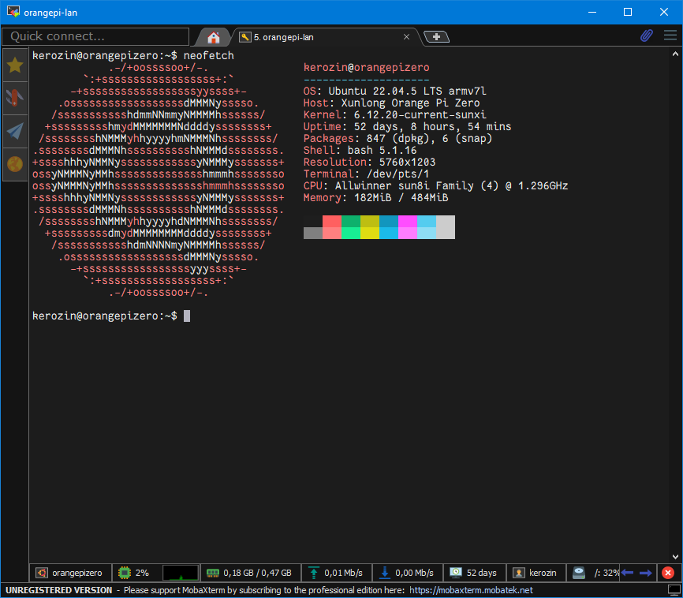Screen dimensions: 683x598
Task: Click the Quick connect field
Action: [x=95, y=36]
